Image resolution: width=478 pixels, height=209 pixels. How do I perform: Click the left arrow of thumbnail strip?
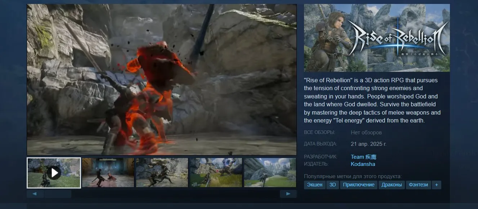(x=35, y=194)
